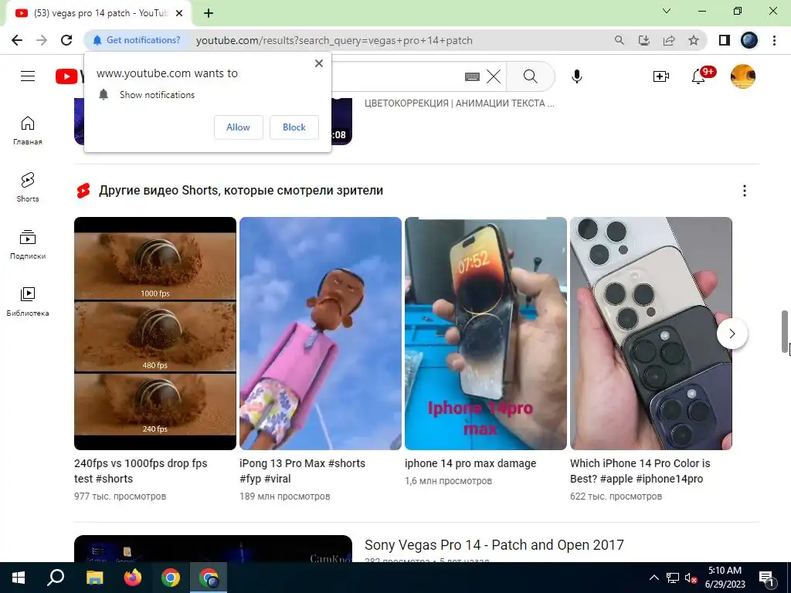Open the Create video menu
791x593 pixels.
pyautogui.click(x=661, y=76)
